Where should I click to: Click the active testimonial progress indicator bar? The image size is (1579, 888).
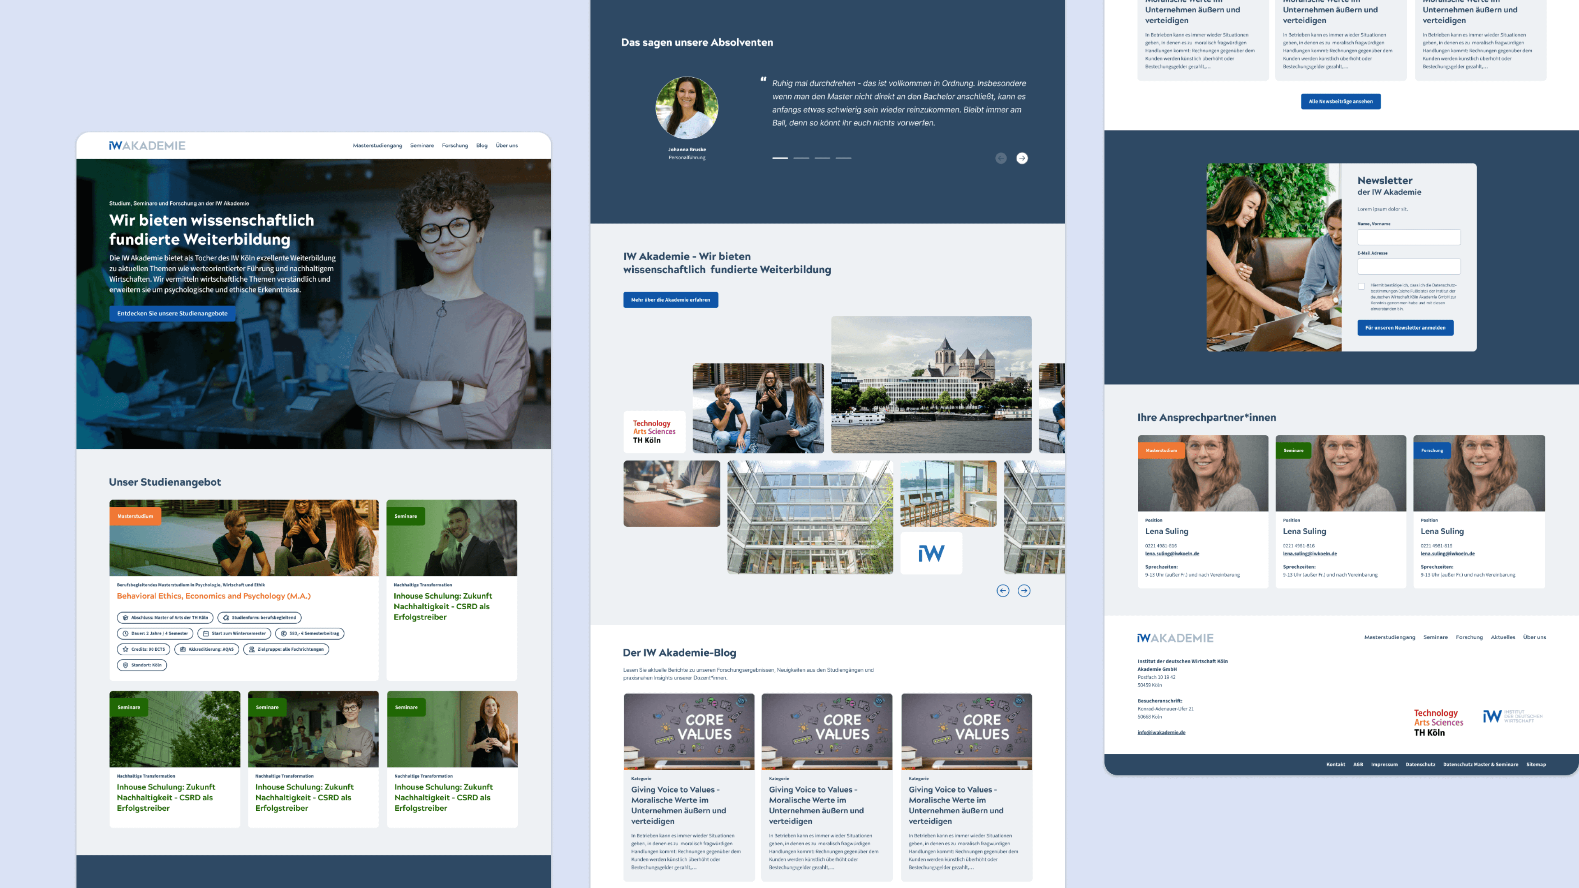click(x=780, y=158)
